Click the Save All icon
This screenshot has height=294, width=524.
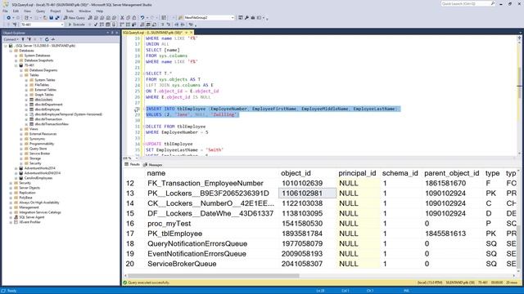point(57,18)
